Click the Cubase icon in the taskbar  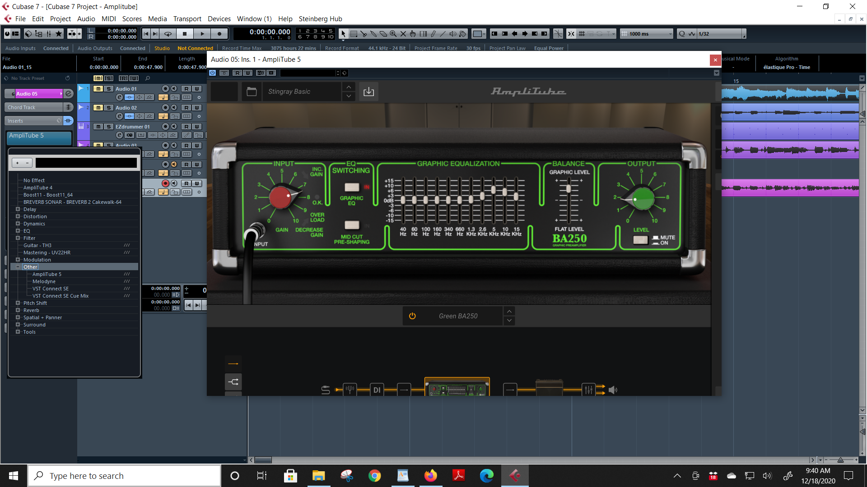point(515,476)
